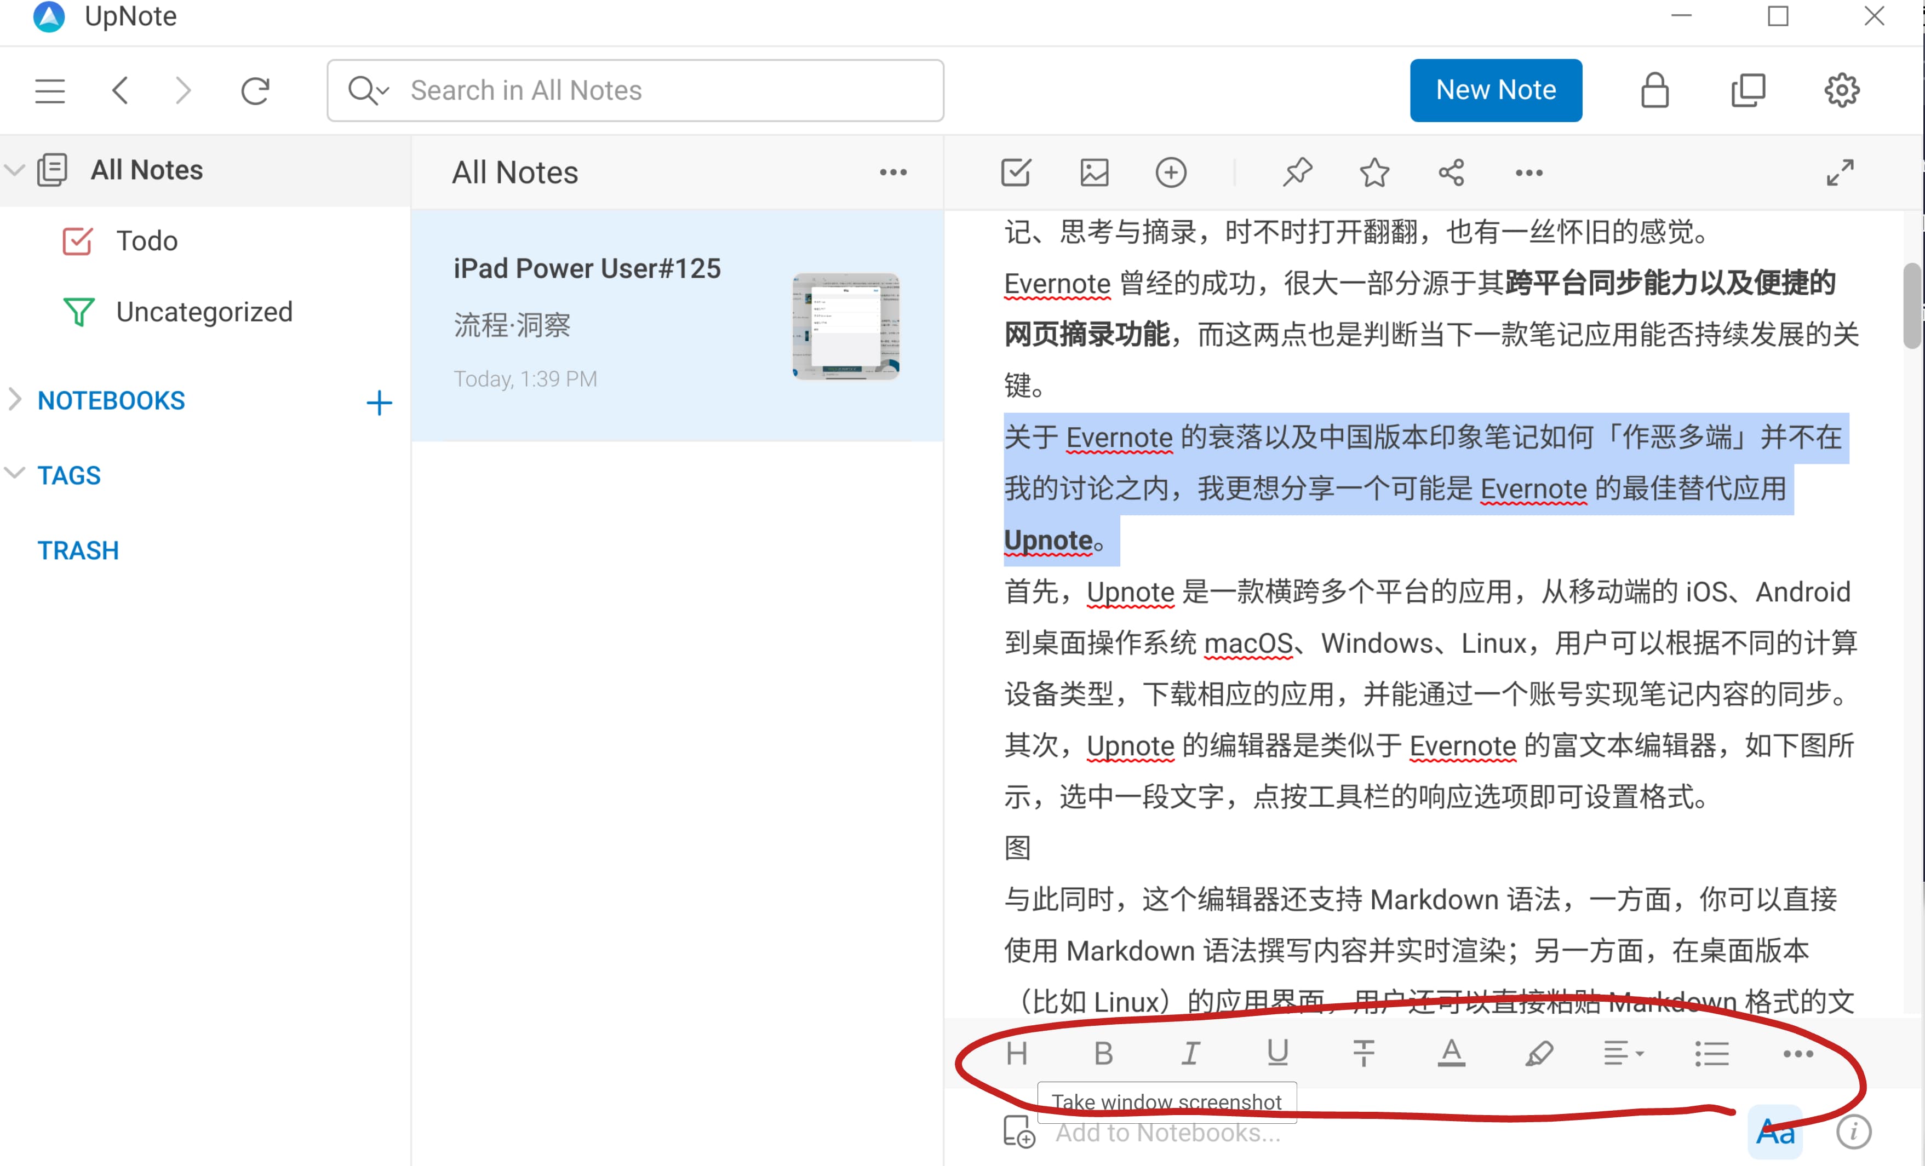
Task: Focus the Search in All Notes field
Action: pos(635,90)
